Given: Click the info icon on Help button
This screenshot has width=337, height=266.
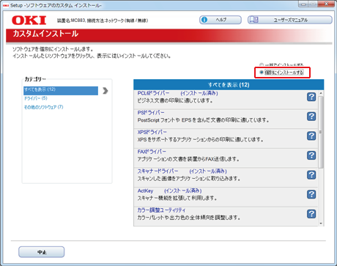Looking at the screenshot, I should coord(204,20).
